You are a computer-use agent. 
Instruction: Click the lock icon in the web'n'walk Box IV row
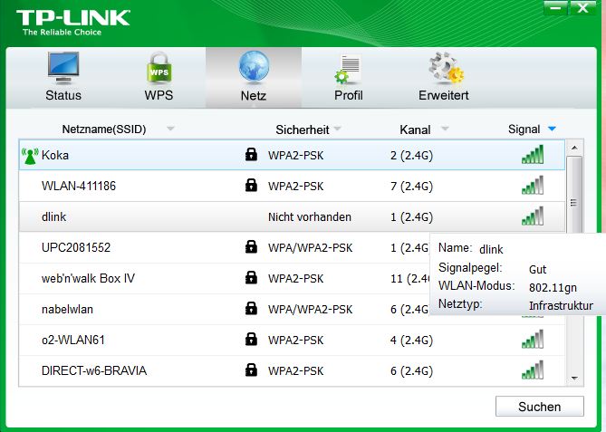[x=251, y=277]
